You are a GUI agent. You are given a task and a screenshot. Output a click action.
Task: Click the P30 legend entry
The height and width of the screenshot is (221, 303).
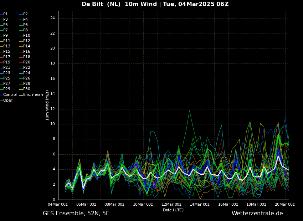point(25,89)
